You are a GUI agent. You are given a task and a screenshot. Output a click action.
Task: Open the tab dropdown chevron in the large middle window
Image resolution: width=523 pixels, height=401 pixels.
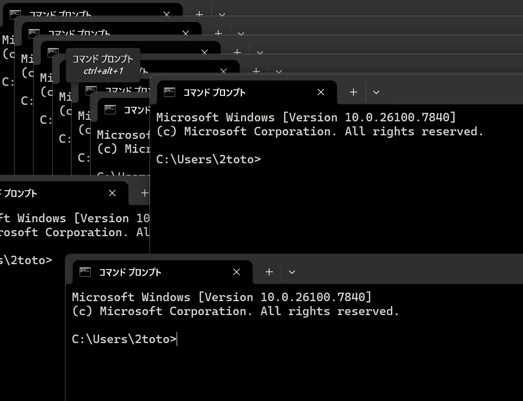pyautogui.click(x=376, y=92)
